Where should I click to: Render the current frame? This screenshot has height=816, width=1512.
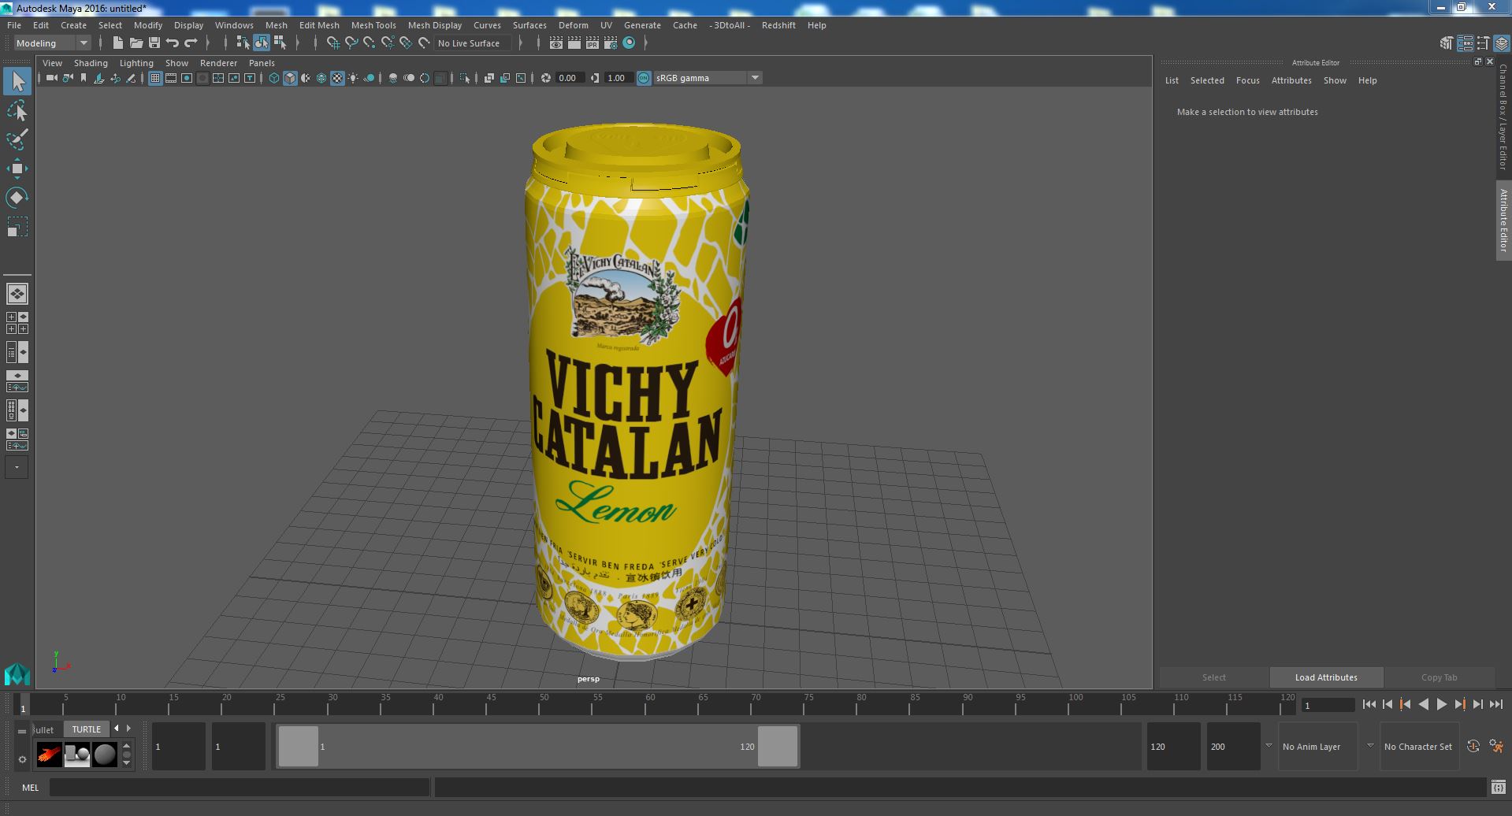pyautogui.click(x=574, y=43)
